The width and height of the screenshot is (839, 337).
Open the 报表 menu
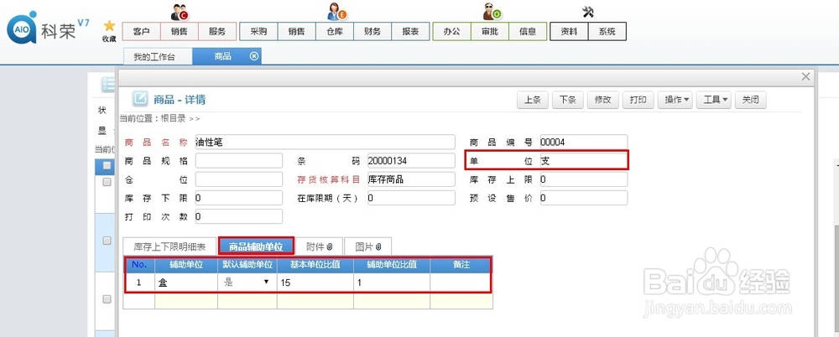[x=410, y=32]
